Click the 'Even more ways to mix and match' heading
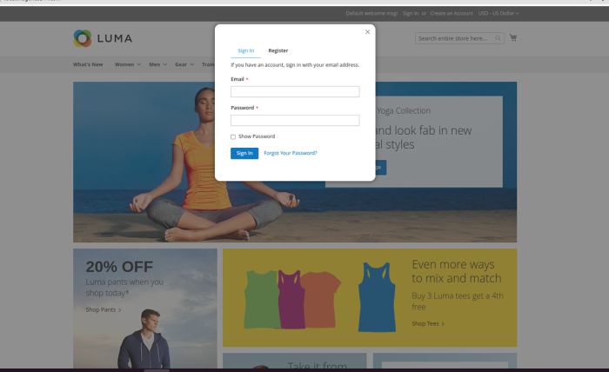The height and width of the screenshot is (372, 609). [x=457, y=271]
